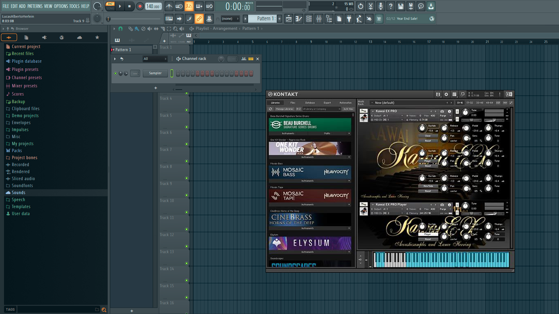The image size is (559, 314).
Task: Open the channel rack All filter dropdown
Action: click(155, 59)
